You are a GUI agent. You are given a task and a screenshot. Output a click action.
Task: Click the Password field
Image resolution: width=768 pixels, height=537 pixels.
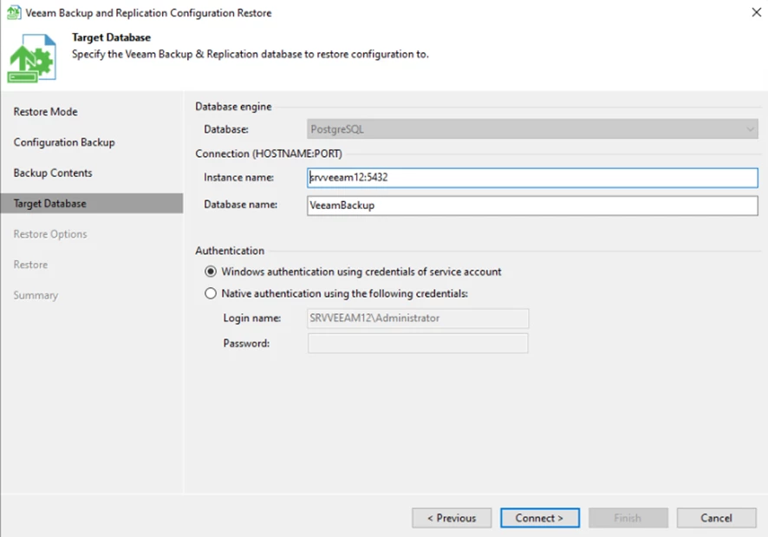click(418, 344)
